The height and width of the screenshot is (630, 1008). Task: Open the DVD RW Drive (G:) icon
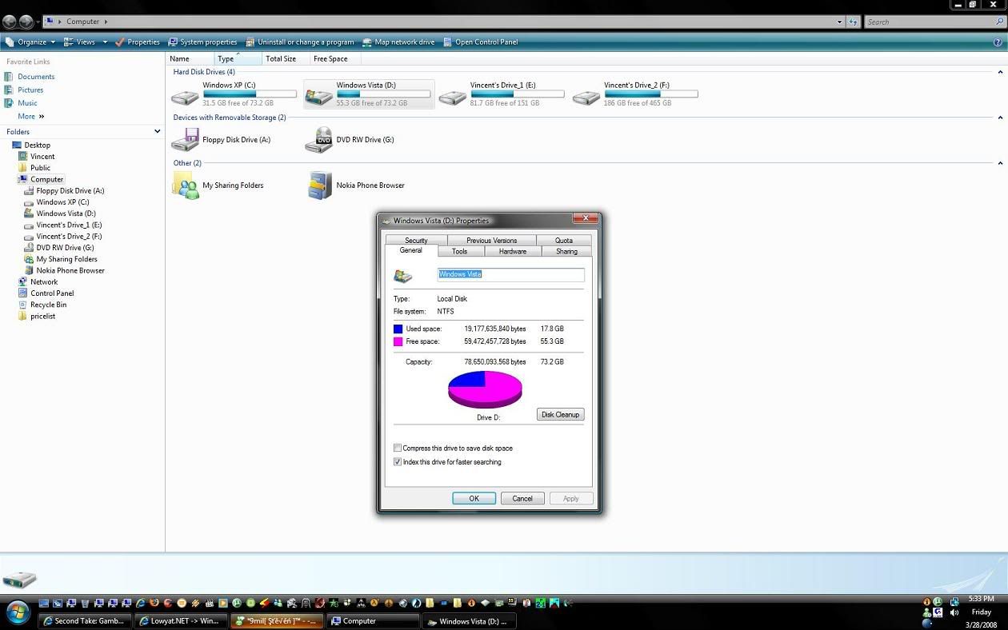click(319, 140)
